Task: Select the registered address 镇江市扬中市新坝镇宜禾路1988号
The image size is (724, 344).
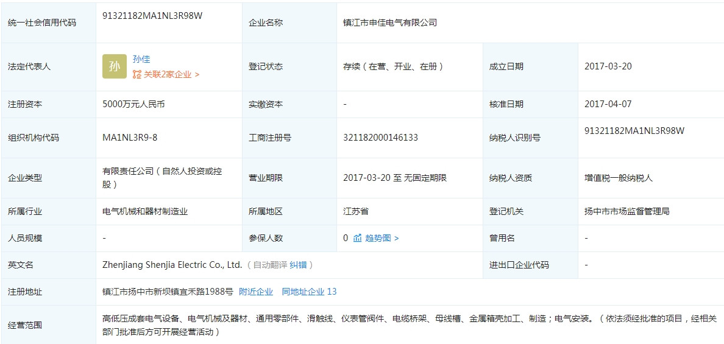Action: pos(168,292)
